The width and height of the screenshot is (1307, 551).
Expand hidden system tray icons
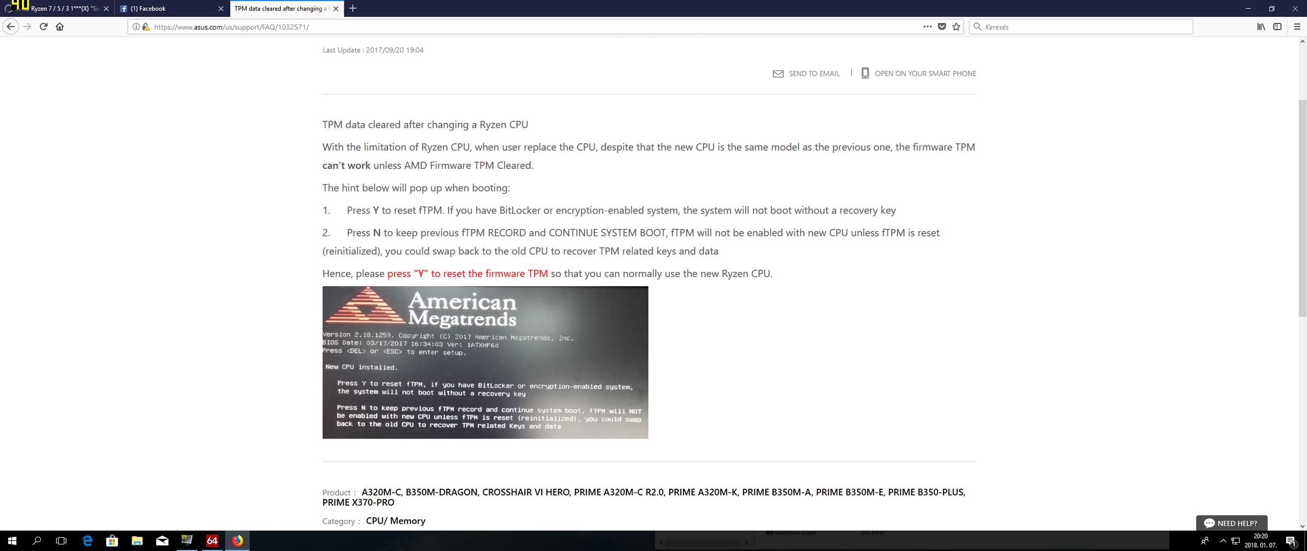1223,541
